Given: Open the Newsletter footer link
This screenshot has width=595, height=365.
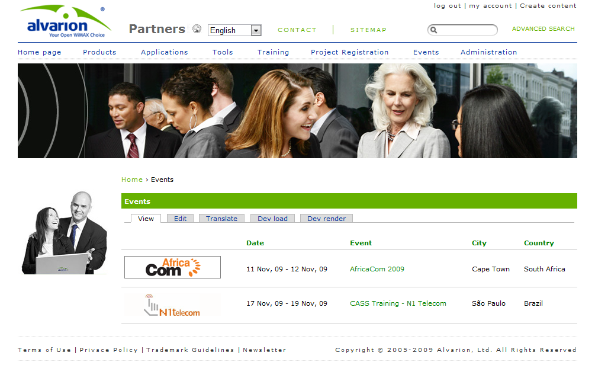Looking at the screenshot, I should 265,350.
